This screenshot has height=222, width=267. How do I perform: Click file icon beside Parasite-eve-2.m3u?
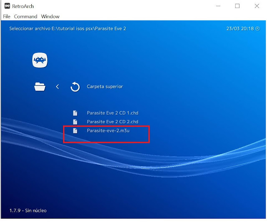[75, 131]
